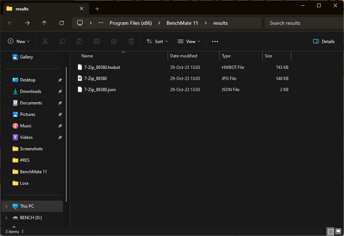Click the Cut scissors icon

coord(45,42)
